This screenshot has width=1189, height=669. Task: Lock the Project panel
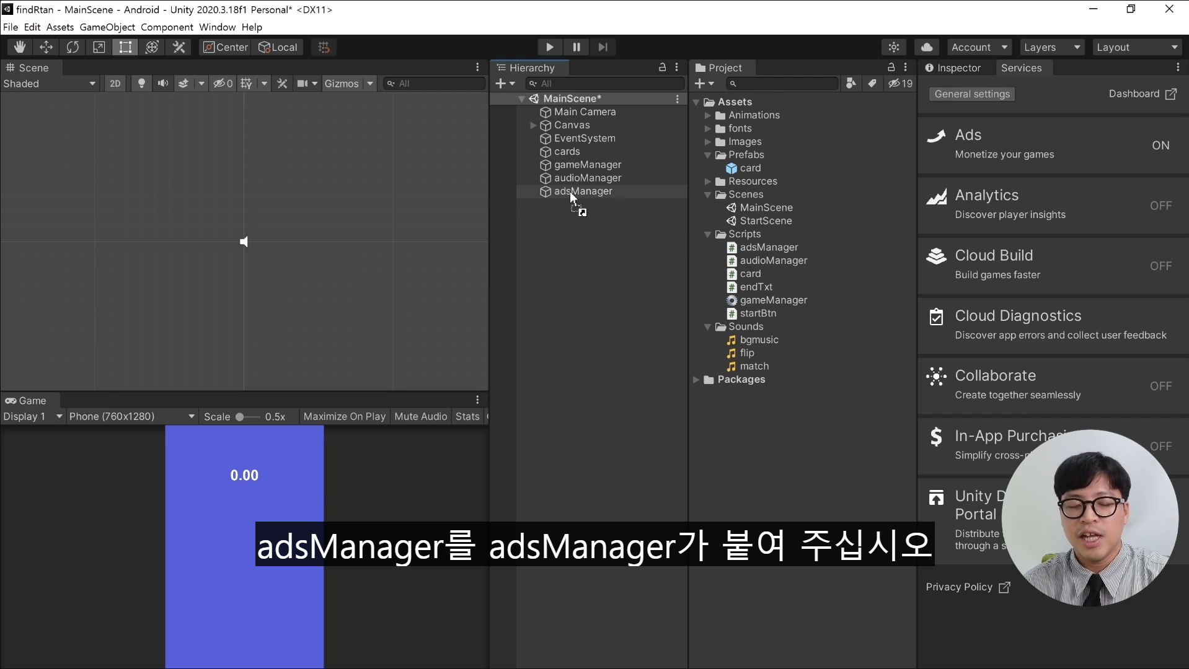[x=891, y=68]
